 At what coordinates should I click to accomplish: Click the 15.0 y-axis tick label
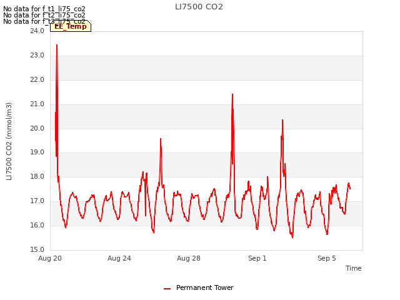(37, 249)
